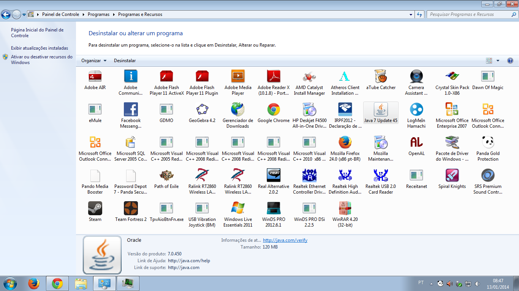Open Exibir atualizações instaladas link
Screen dimensions: 519x291
40,48
